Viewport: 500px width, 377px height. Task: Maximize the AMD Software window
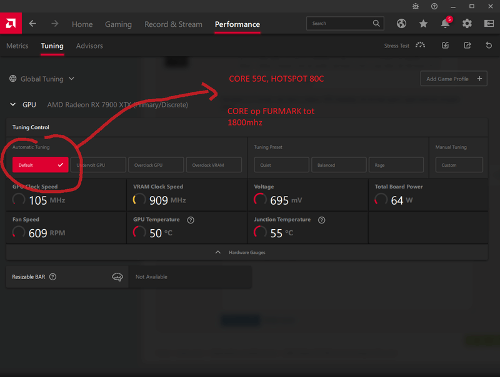[472, 6]
